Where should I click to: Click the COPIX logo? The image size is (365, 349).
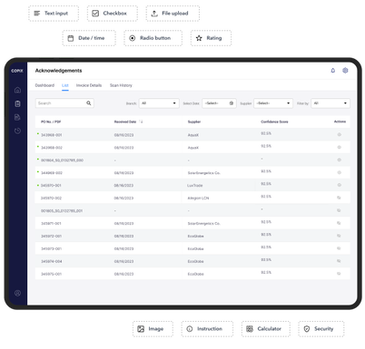pos(17,71)
